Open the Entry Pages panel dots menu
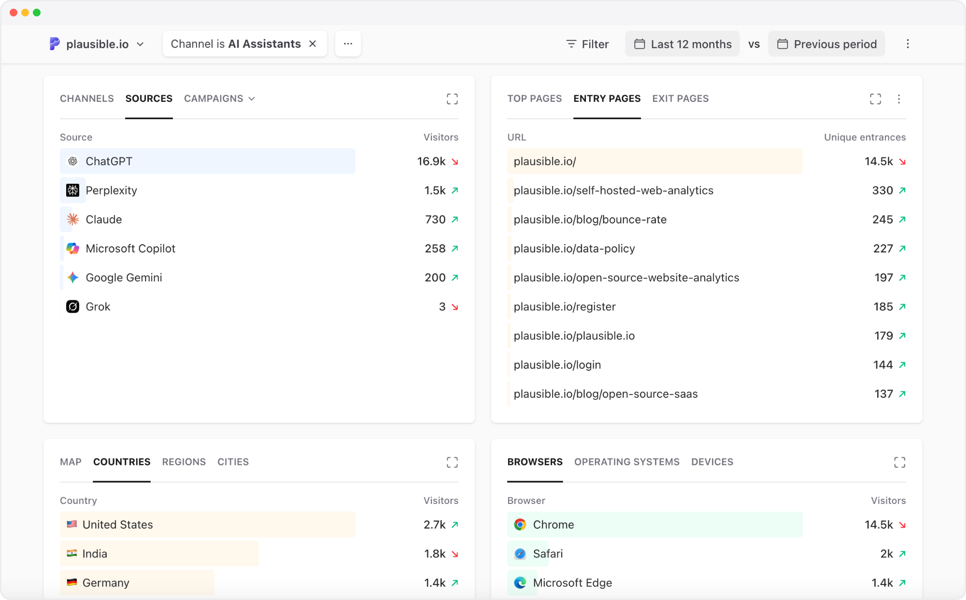Image resolution: width=966 pixels, height=600 pixels. coord(899,99)
